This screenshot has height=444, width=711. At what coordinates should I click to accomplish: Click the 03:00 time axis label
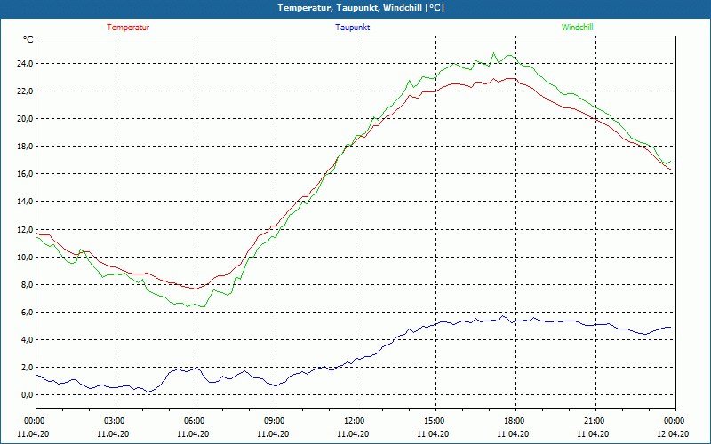tap(114, 421)
